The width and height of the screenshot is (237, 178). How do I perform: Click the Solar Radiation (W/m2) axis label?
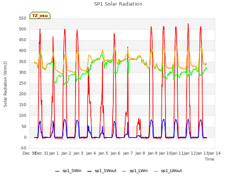(5, 84)
